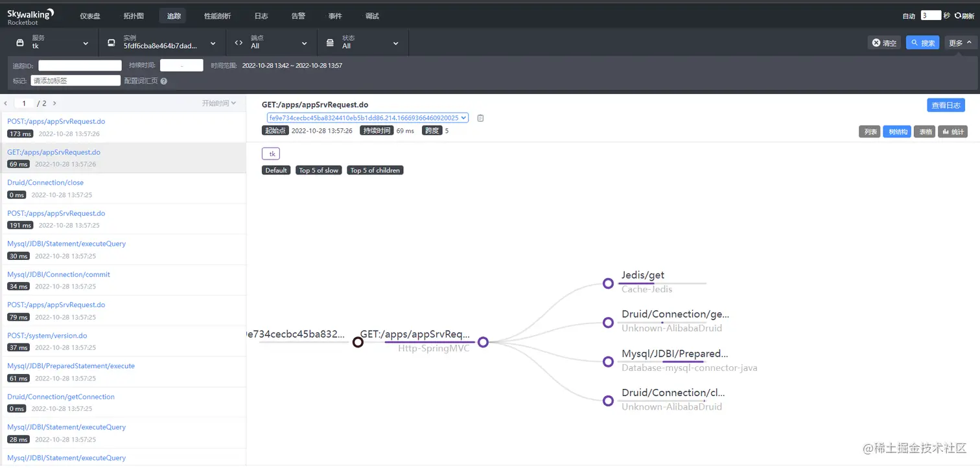This screenshot has width=980, height=468.
Task: Click the Druid/Connection/ge... span node circle
Action: (x=608, y=322)
